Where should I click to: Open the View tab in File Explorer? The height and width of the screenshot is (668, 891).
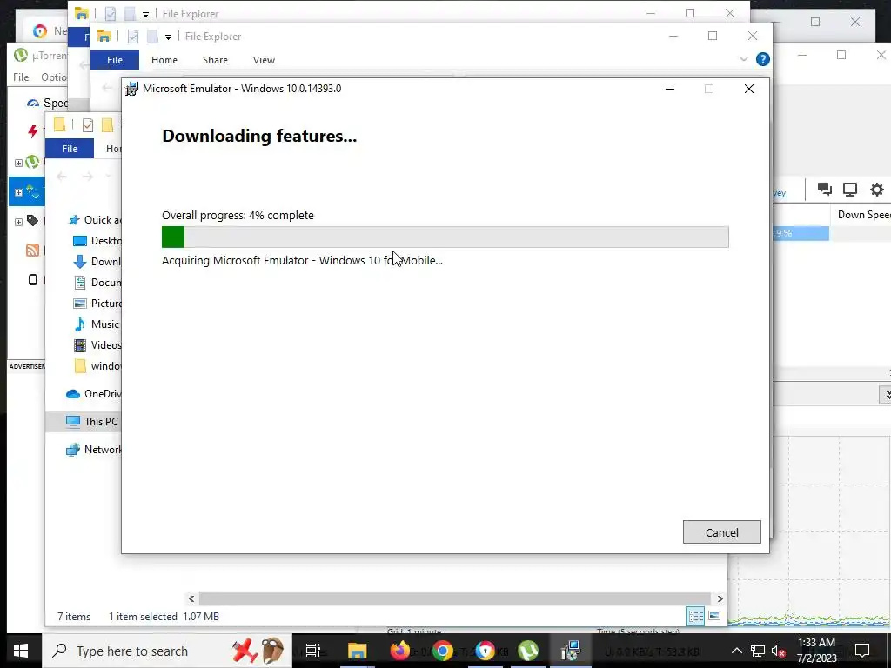[x=264, y=60]
